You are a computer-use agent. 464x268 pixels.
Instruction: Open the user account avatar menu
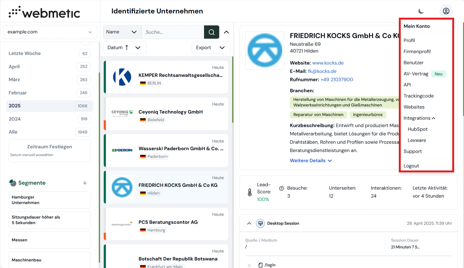(446, 11)
